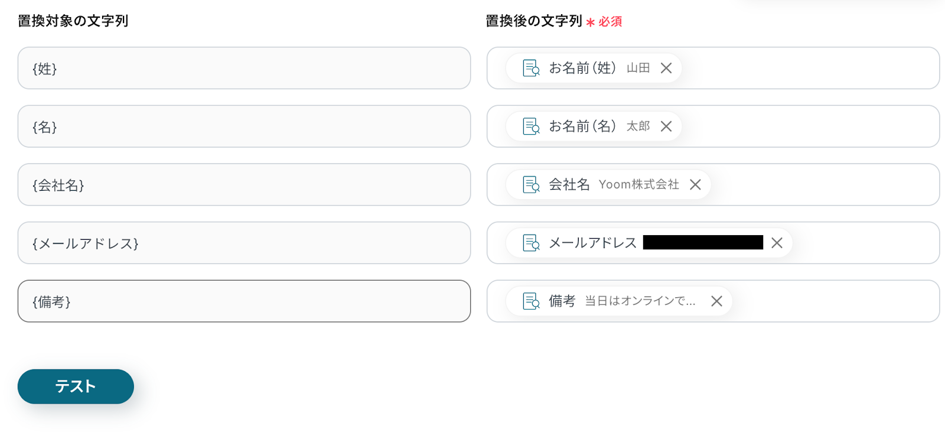945x439 pixels.
Task: Click the document icon beside お名前(姓)
Action: point(531,68)
